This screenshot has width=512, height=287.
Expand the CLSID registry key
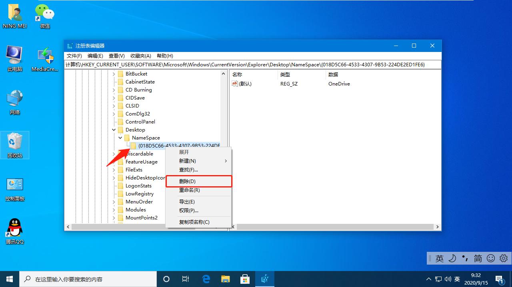[114, 106]
